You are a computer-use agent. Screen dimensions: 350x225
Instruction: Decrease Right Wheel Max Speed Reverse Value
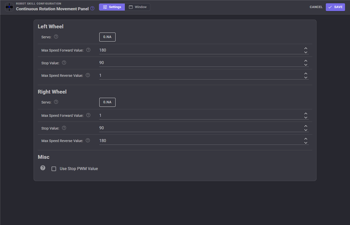coord(306,143)
